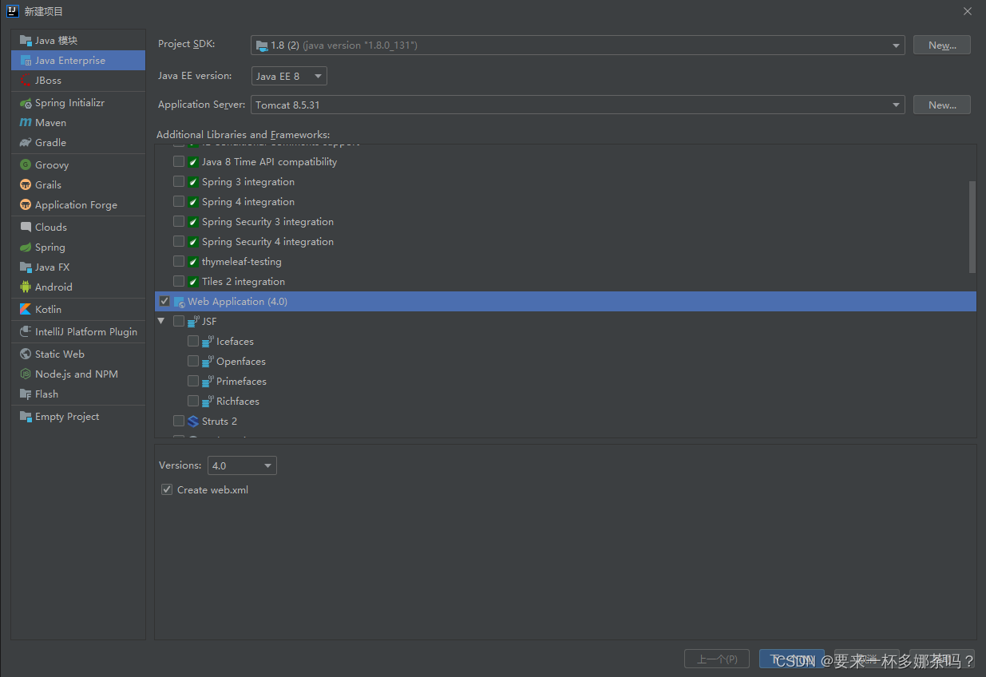Click the Spring Initializr icon
Screen dimensions: 986x677
pos(26,103)
